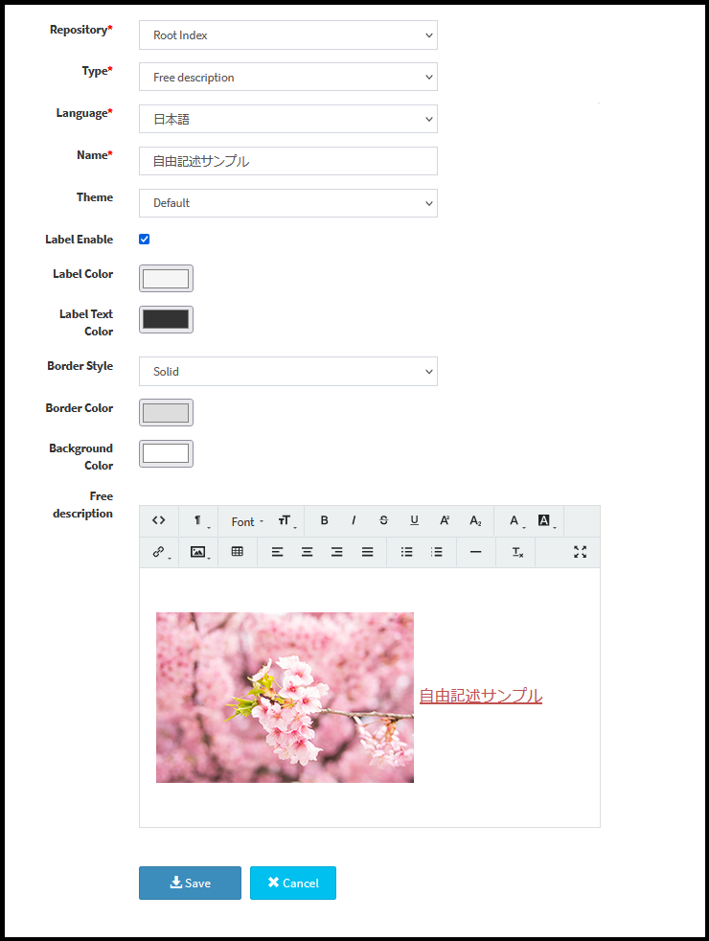Clear text formatting in editor
This screenshot has height=941, width=709.
click(x=516, y=552)
